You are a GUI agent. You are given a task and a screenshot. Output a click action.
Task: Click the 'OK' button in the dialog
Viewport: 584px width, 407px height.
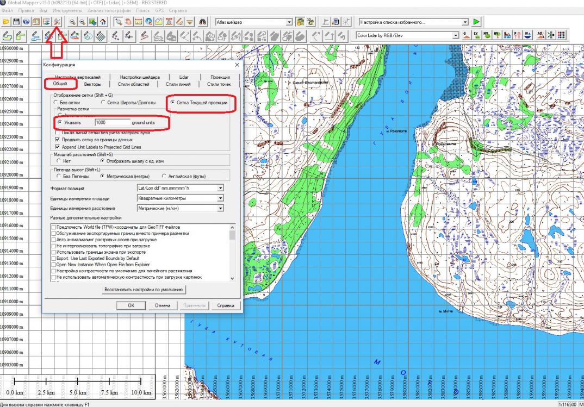[131, 305]
